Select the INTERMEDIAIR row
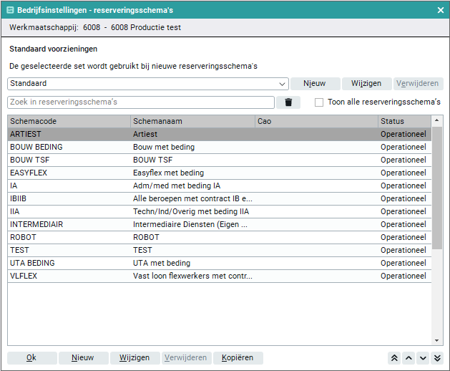This screenshot has height=371, width=450. 219,224
